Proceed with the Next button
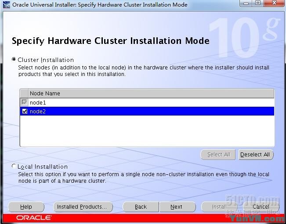Image resolution: width=286 pixels, height=224 pixels. click(x=177, y=207)
